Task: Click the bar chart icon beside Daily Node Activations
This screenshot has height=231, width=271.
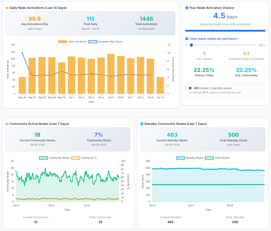Action: click(7, 8)
